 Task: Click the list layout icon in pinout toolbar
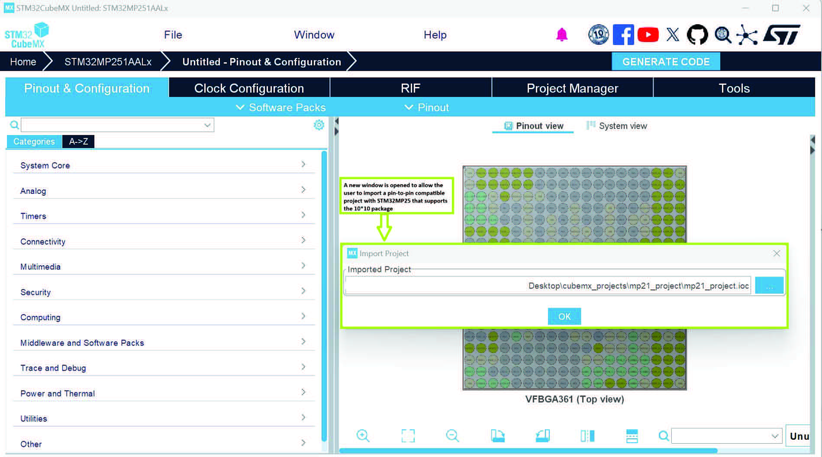click(x=632, y=436)
